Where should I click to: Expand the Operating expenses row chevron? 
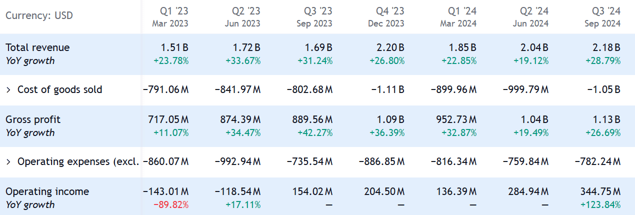(8, 162)
